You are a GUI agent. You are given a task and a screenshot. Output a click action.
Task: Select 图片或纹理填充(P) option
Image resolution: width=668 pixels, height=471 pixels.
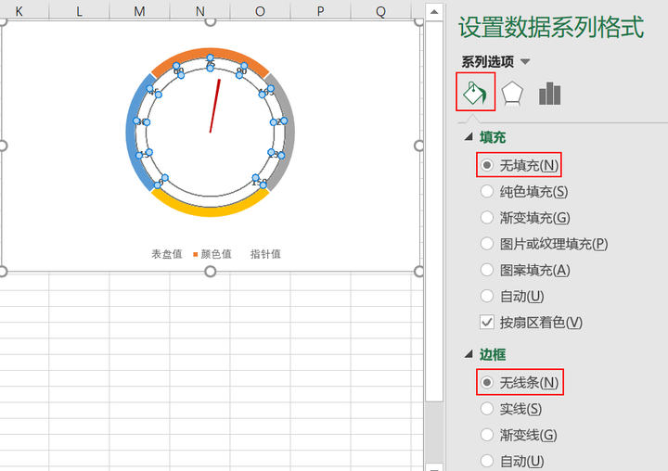point(544,244)
